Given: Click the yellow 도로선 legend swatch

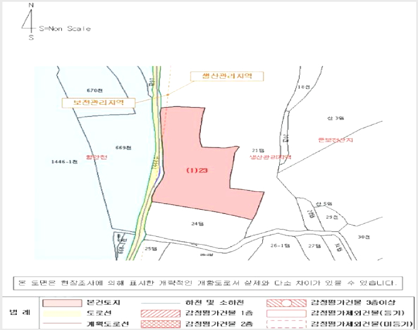Looking at the screenshot, I should click(62, 314).
